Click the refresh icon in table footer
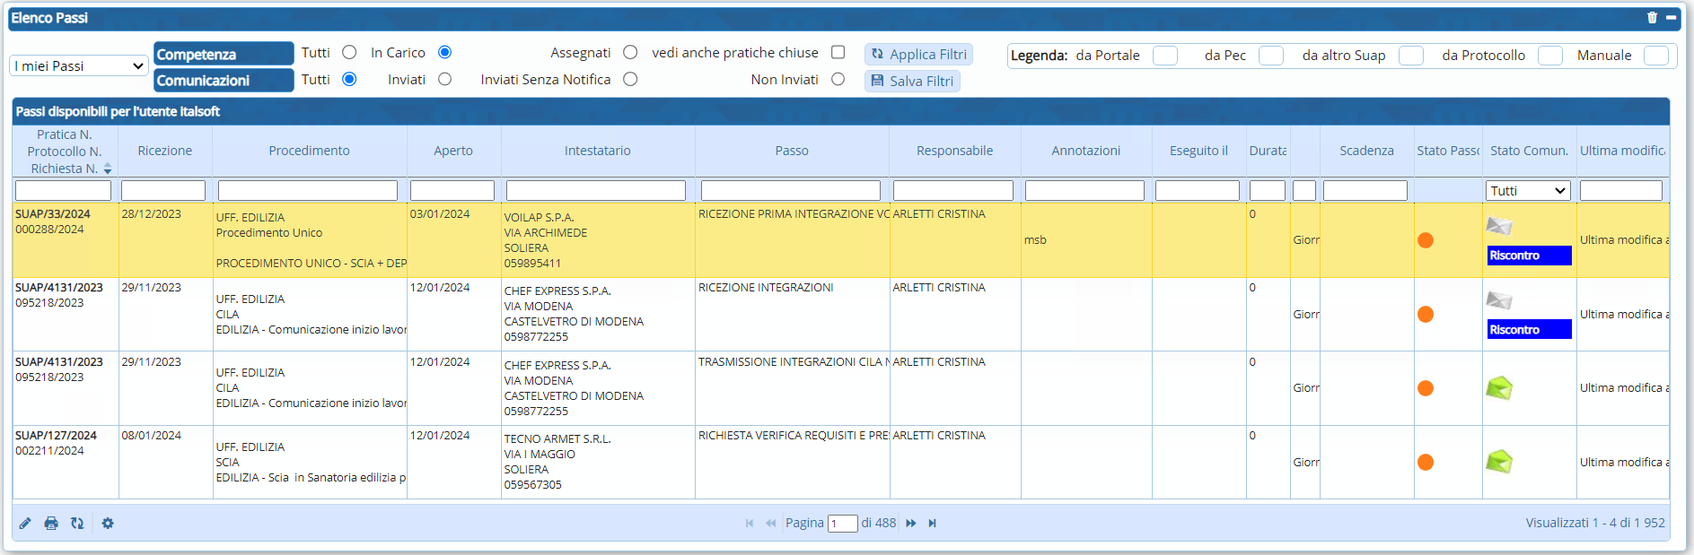1694x555 pixels. pyautogui.click(x=77, y=524)
